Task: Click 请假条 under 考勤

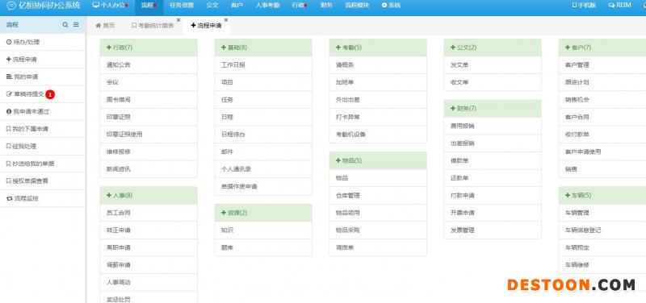Action: [x=378, y=65]
